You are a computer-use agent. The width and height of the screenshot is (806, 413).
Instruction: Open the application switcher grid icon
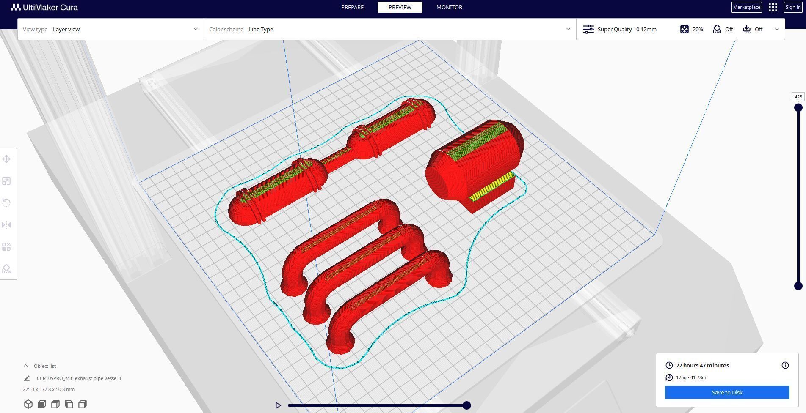click(773, 7)
